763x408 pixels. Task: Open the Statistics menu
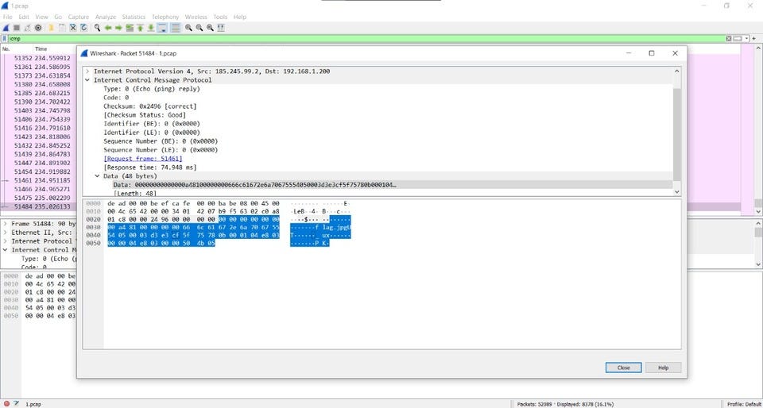(x=134, y=17)
